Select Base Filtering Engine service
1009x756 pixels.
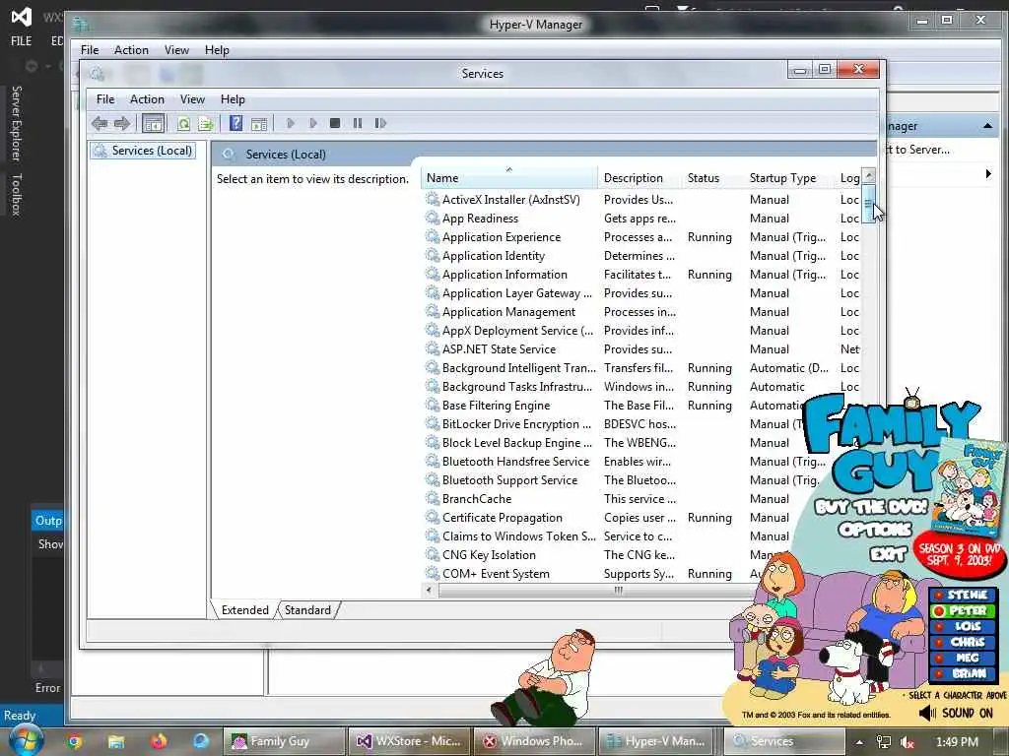pos(497,406)
